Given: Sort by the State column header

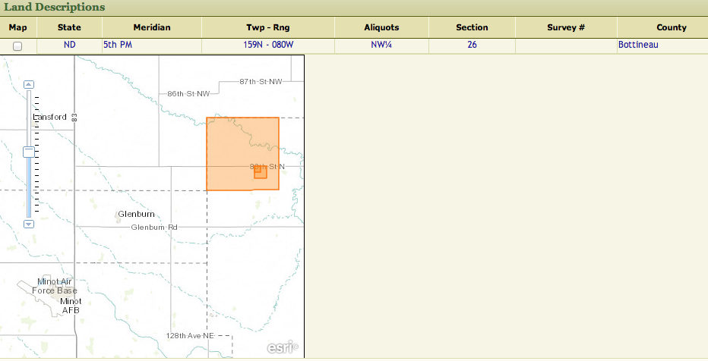Looking at the screenshot, I should click(69, 27).
